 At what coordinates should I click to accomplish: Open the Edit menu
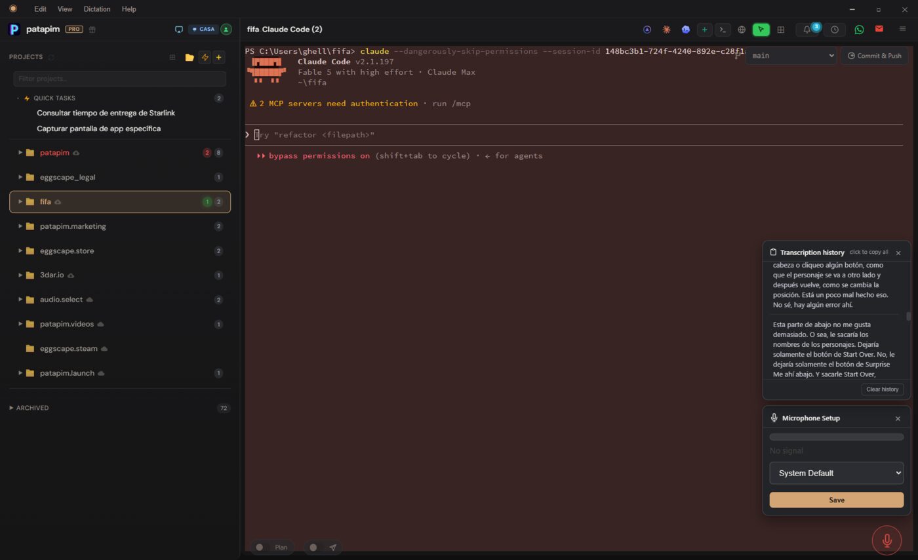click(40, 9)
